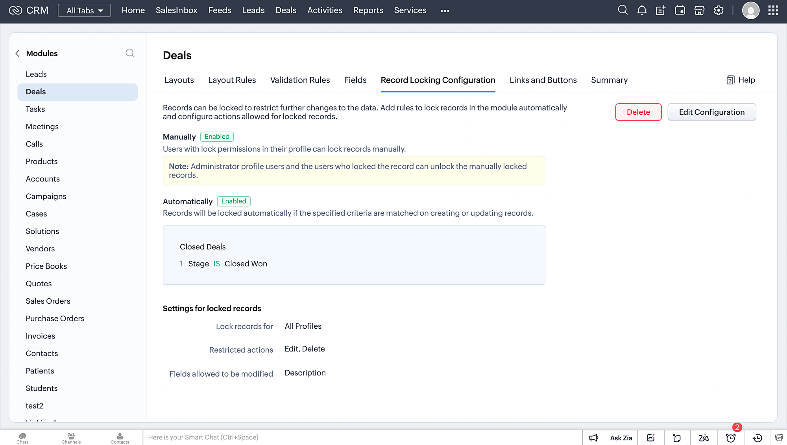Search modules using the magnifier icon
This screenshot has height=445, width=787.
click(130, 53)
